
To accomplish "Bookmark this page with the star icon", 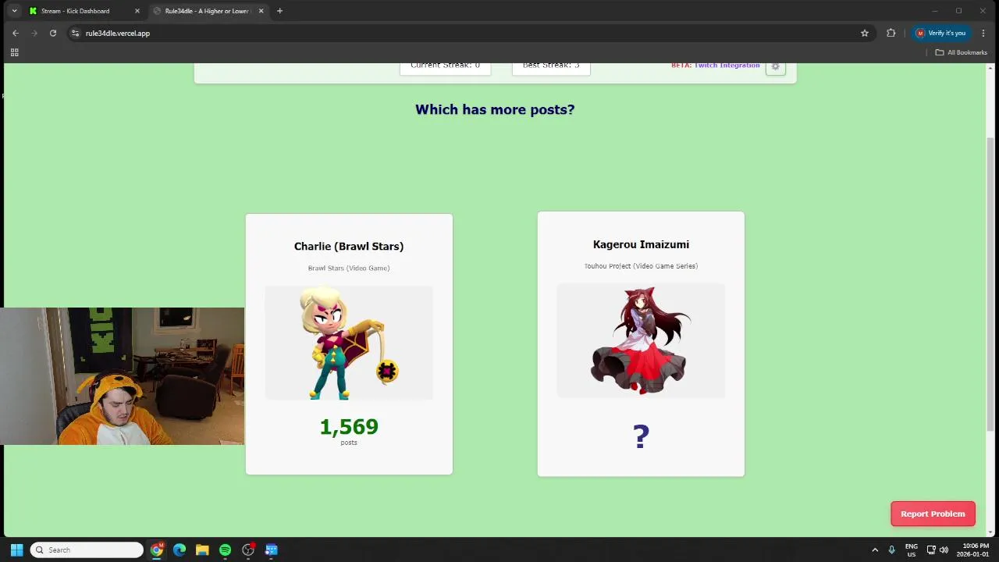I will [x=865, y=33].
